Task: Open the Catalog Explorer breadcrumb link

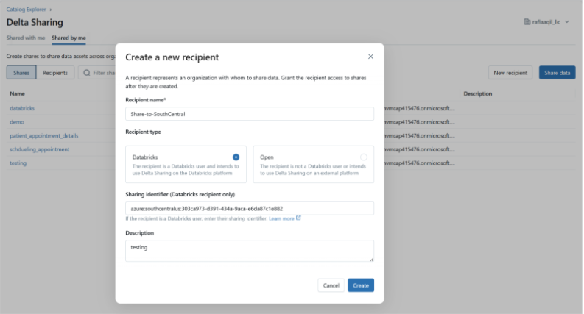Action: pyautogui.click(x=26, y=10)
